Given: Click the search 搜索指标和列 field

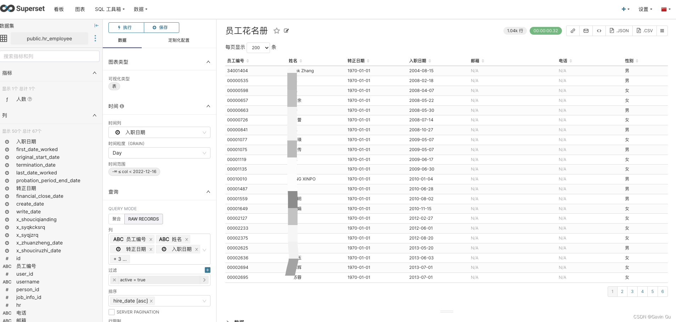Looking at the screenshot, I should pos(50,56).
